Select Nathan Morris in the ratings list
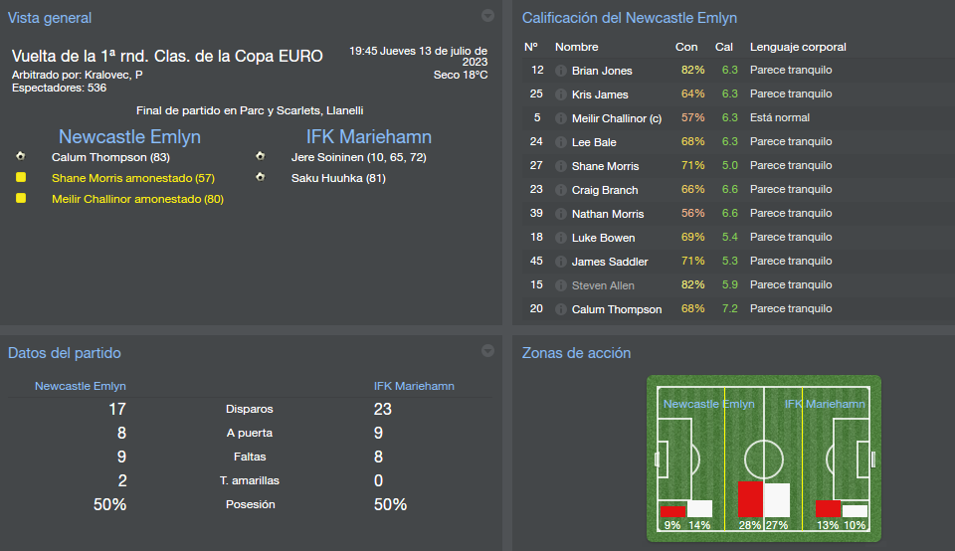The height and width of the screenshot is (551, 955). click(x=607, y=214)
